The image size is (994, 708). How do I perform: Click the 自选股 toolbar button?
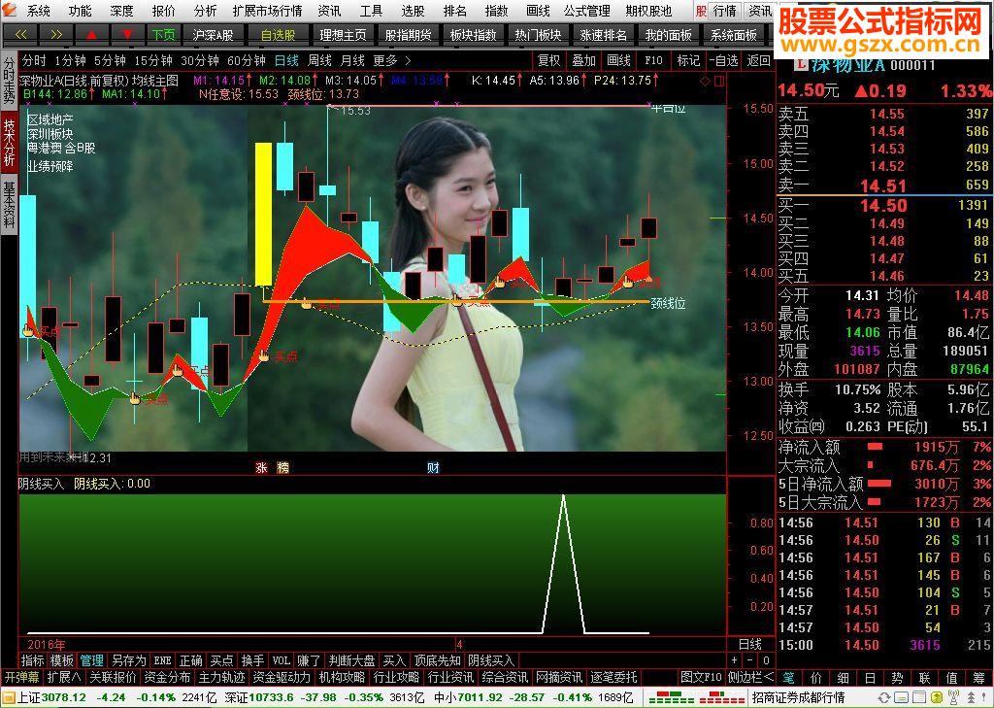(x=279, y=35)
